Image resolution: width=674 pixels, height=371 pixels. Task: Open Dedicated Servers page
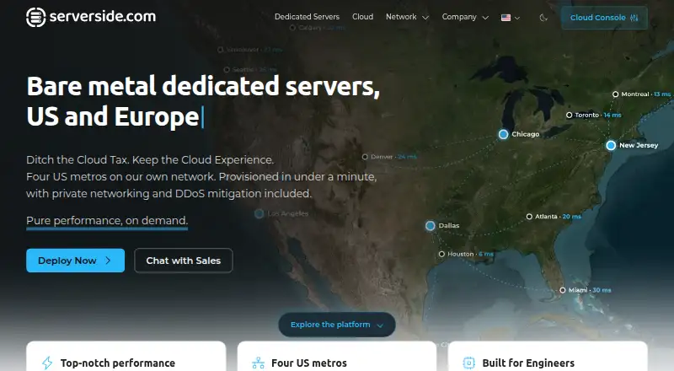307,17
